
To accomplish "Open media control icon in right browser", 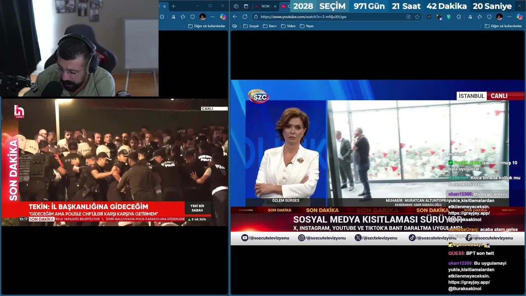I will tap(470, 17).
